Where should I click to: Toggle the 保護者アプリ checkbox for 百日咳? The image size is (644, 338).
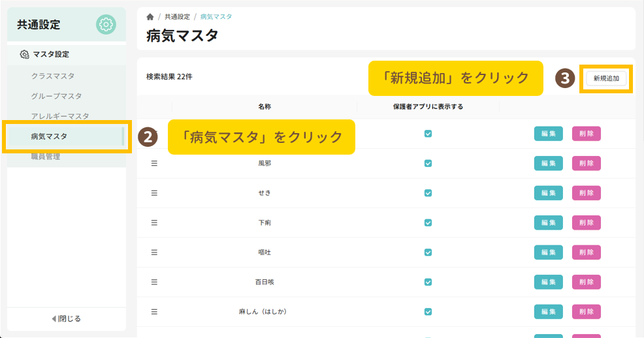coord(428,282)
